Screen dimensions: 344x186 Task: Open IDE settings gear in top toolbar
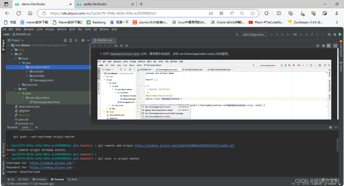pyautogui.click(x=335, y=34)
